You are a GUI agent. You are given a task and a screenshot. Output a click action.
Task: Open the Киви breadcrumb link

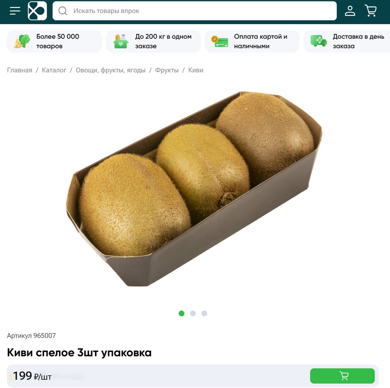(196, 70)
